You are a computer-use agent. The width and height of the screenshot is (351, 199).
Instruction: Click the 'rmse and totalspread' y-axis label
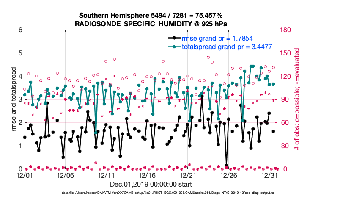coord(14,99)
